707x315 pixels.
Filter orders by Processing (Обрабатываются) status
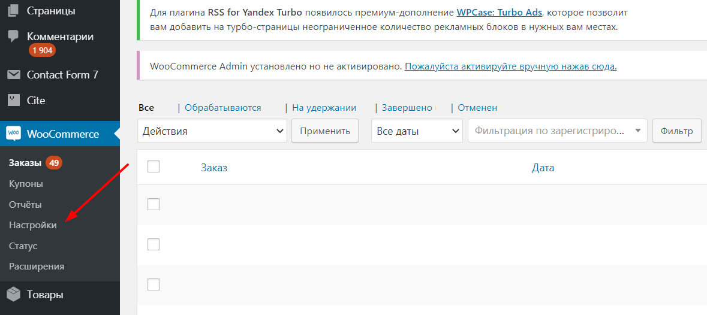coord(222,108)
